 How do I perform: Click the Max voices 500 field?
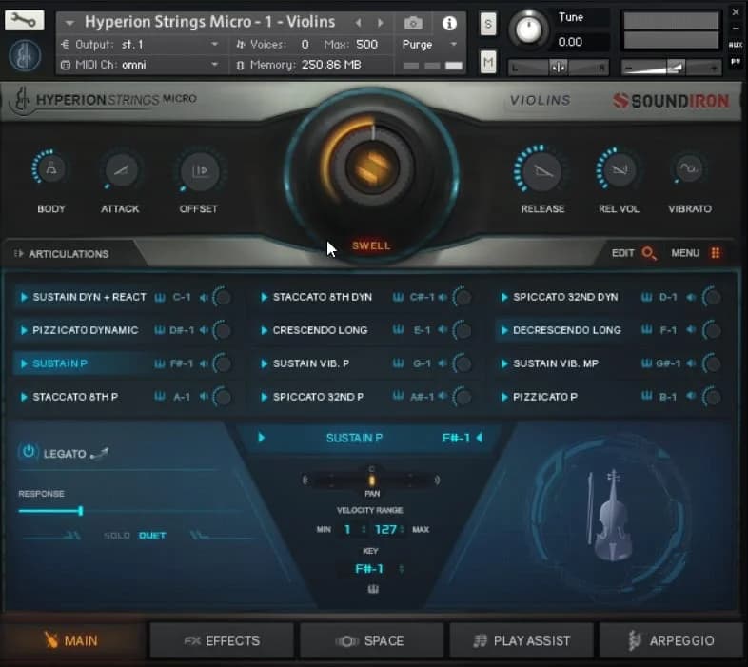(366, 45)
